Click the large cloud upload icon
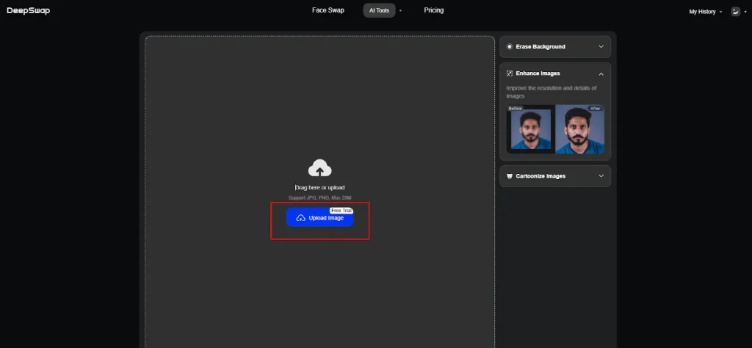752x348 pixels. pos(320,168)
